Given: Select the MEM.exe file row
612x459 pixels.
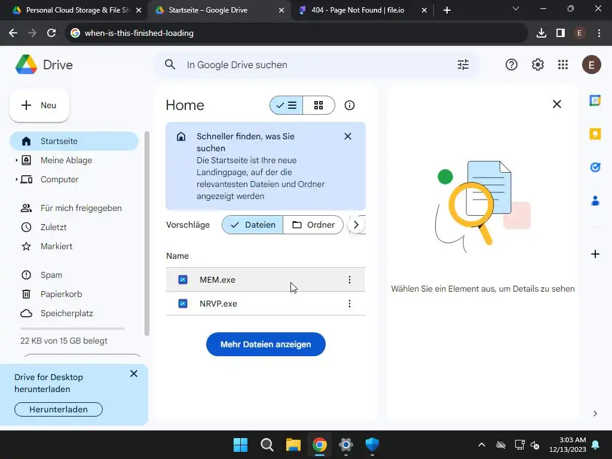Looking at the screenshot, I should pos(266,280).
